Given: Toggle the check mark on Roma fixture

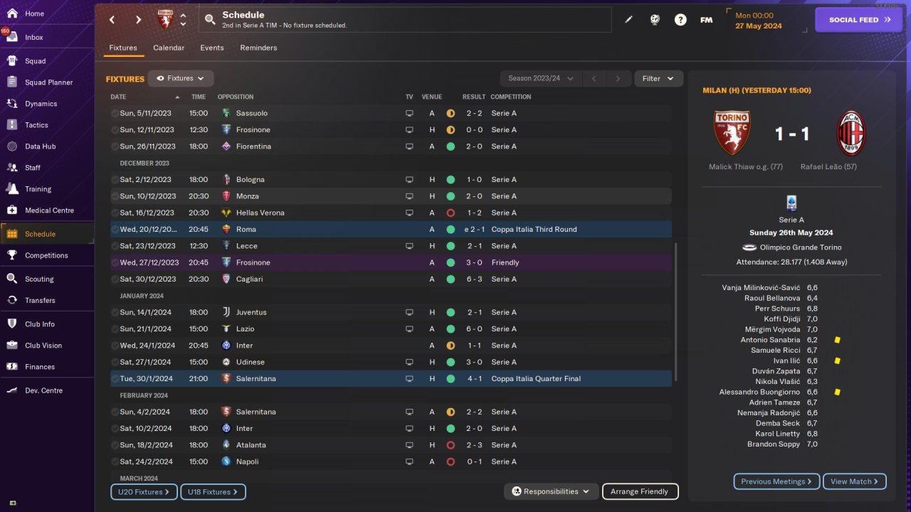Looking at the screenshot, I should coord(115,229).
